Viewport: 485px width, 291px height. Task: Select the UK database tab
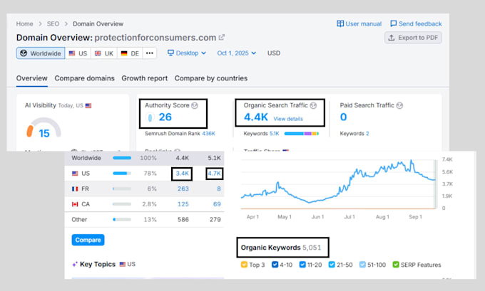(104, 53)
